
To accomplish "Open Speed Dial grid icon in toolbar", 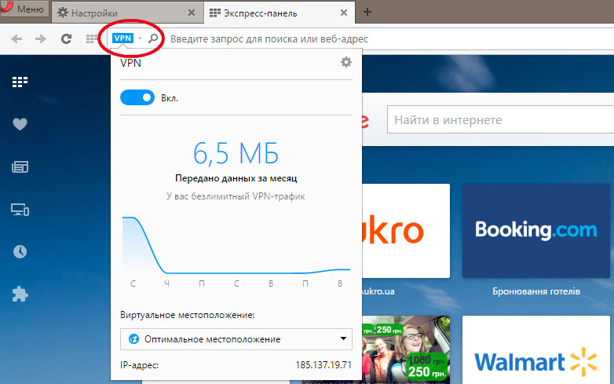I will coord(92,38).
